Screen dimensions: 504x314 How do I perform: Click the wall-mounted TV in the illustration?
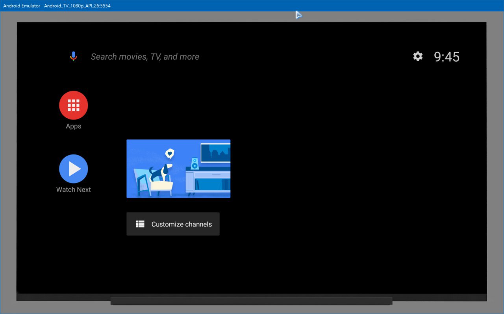click(x=215, y=153)
